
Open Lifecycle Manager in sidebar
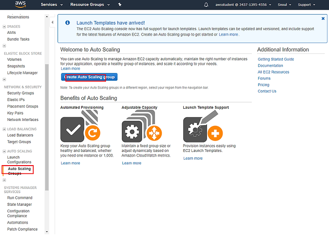point(22,73)
